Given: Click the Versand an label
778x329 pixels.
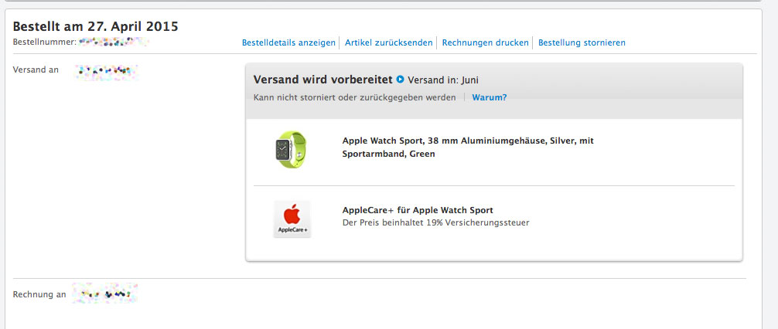Looking at the screenshot, I should pyautogui.click(x=36, y=70).
